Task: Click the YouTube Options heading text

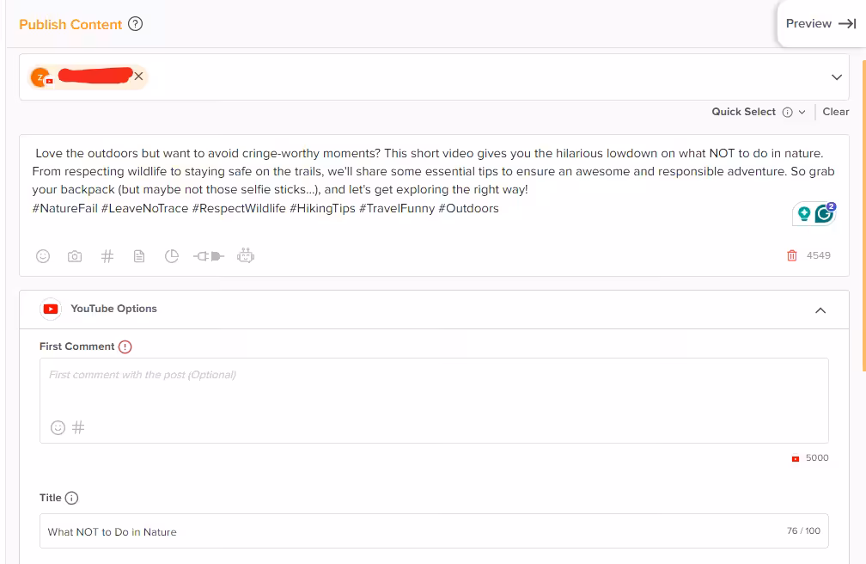Action: pos(113,309)
